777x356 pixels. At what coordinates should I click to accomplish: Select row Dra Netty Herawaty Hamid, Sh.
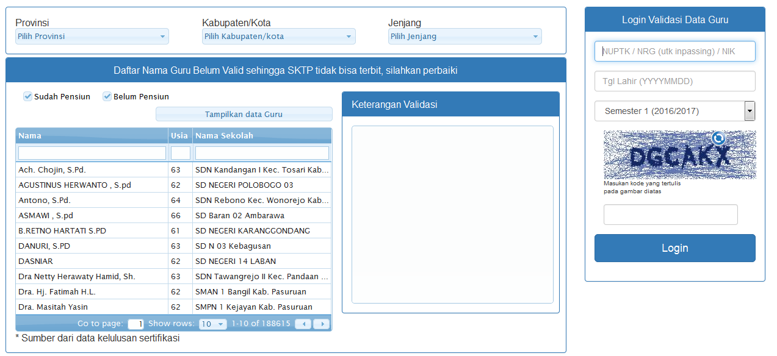pos(173,276)
